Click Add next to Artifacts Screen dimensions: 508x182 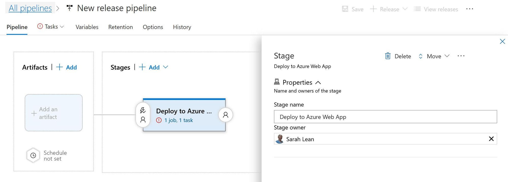tap(71, 67)
